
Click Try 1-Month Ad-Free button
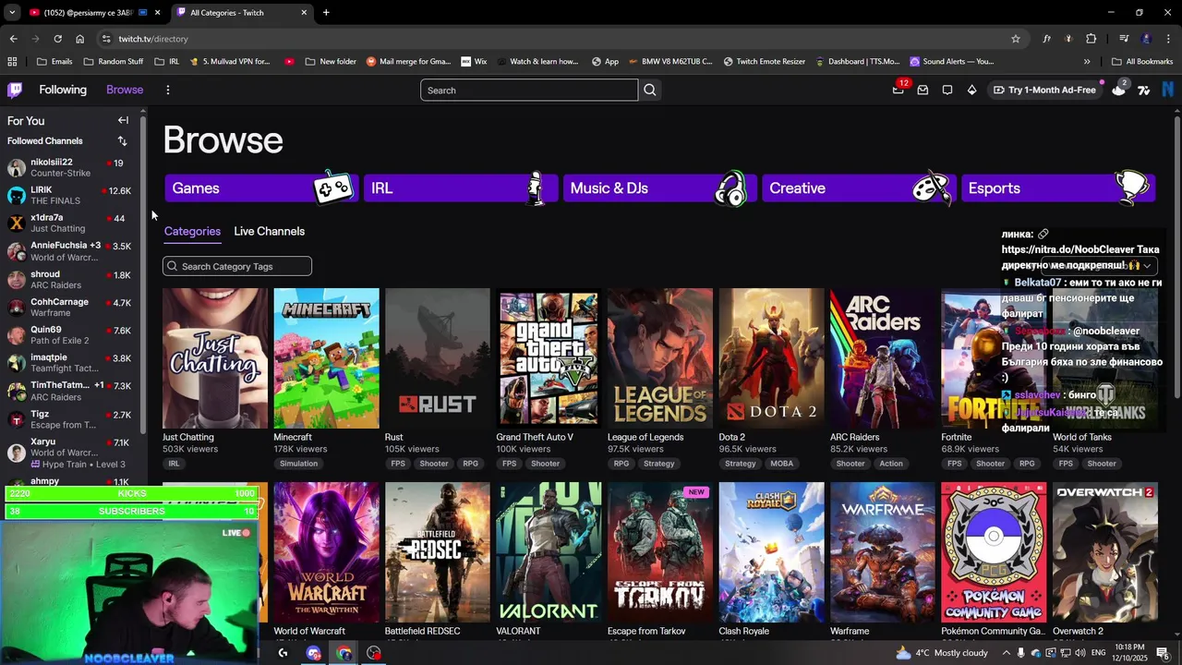(1044, 90)
